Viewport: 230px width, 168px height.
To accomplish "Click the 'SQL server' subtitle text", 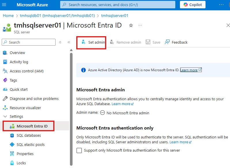I will point(22,32).
